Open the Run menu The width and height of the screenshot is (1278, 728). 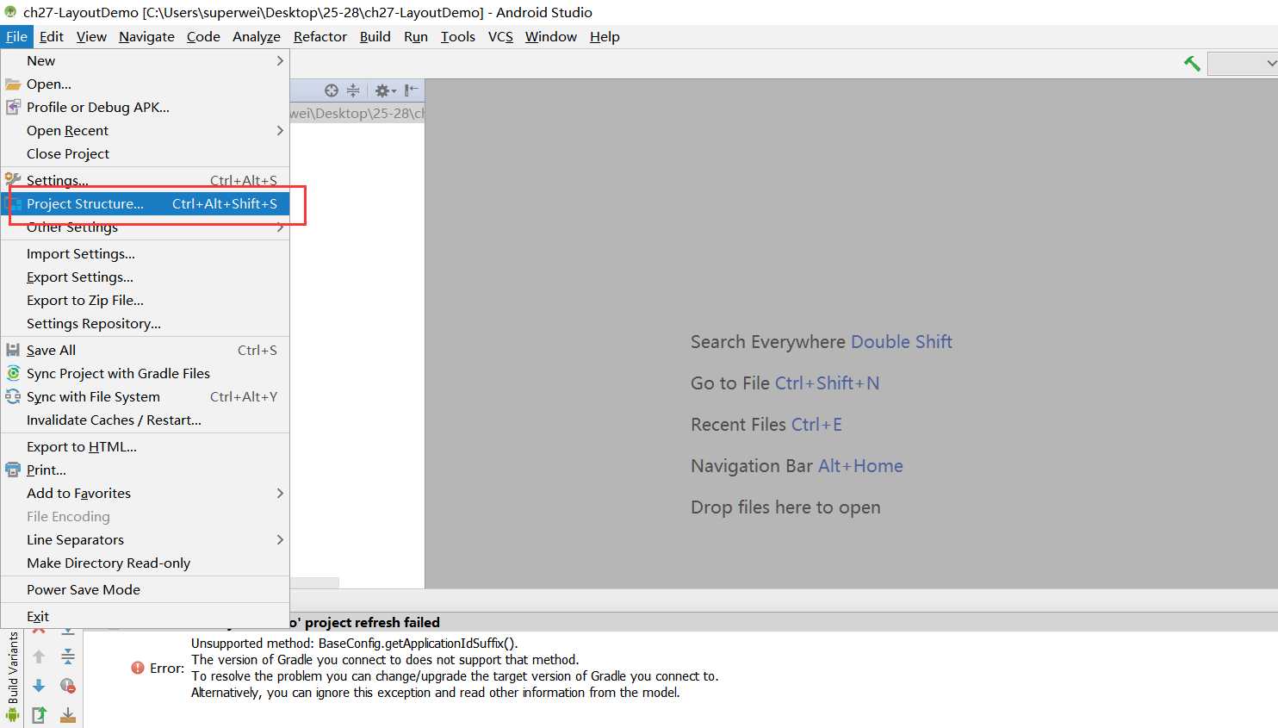[x=416, y=36]
